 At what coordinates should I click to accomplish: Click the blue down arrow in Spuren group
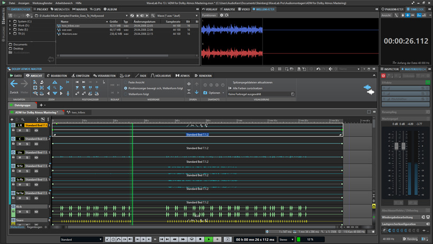[x=196, y=92]
